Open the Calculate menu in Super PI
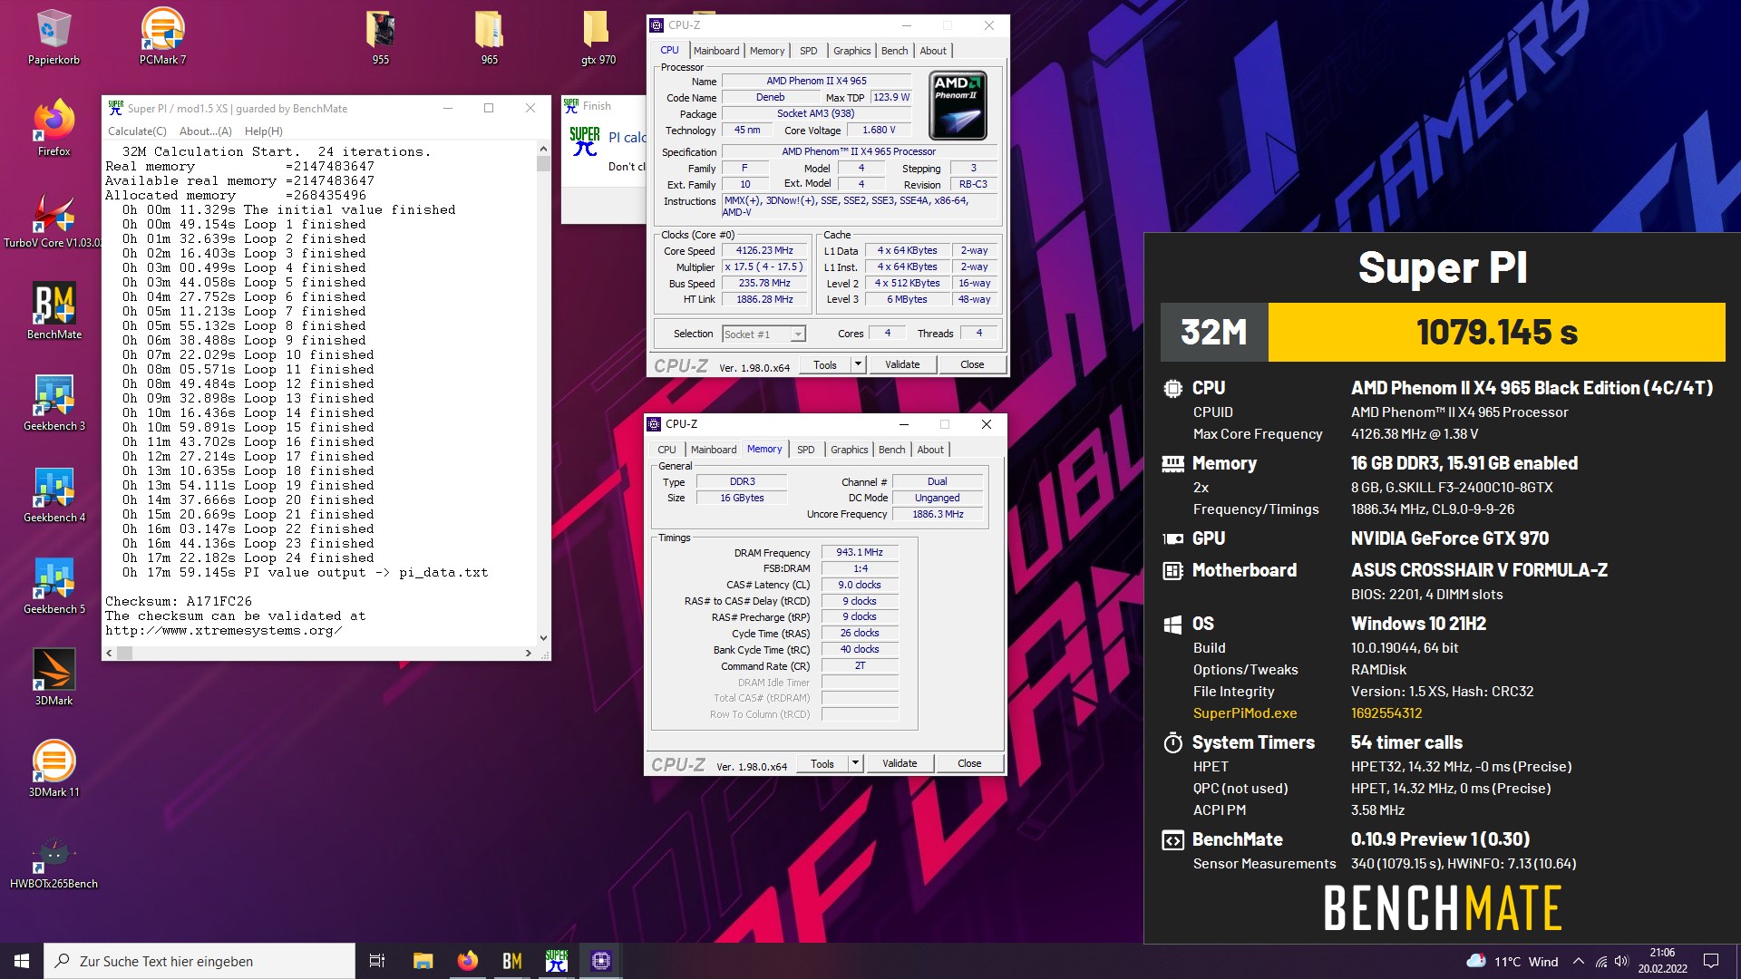 [x=137, y=131]
